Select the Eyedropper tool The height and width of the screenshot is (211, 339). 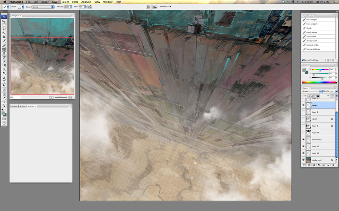[x=4, y=98]
